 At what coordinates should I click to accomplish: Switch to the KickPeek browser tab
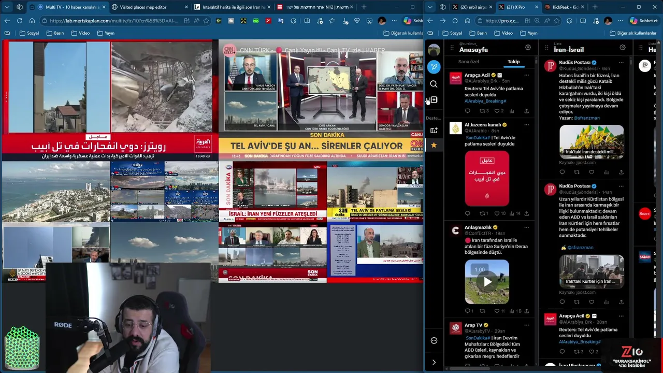click(x=564, y=7)
